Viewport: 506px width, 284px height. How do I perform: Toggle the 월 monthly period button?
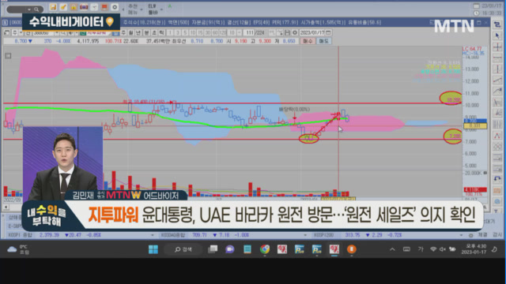131,32
